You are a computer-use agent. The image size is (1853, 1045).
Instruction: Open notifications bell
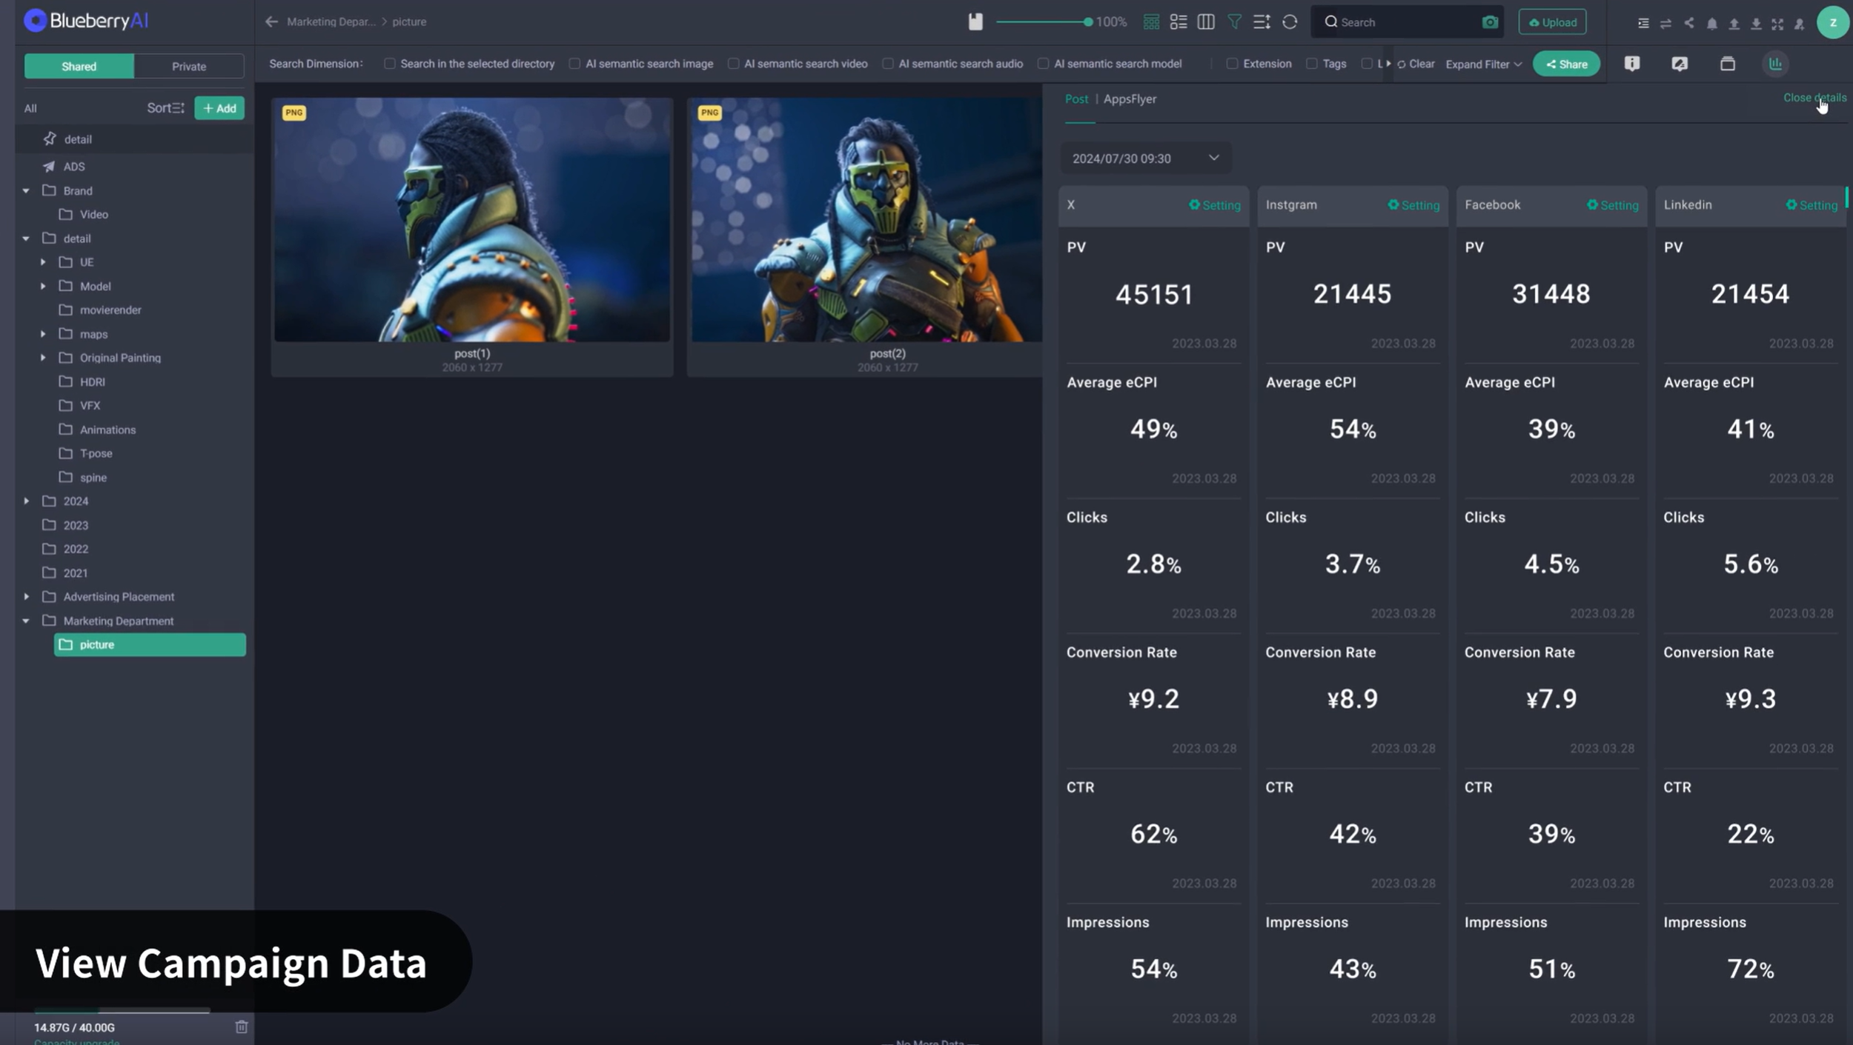(1711, 23)
